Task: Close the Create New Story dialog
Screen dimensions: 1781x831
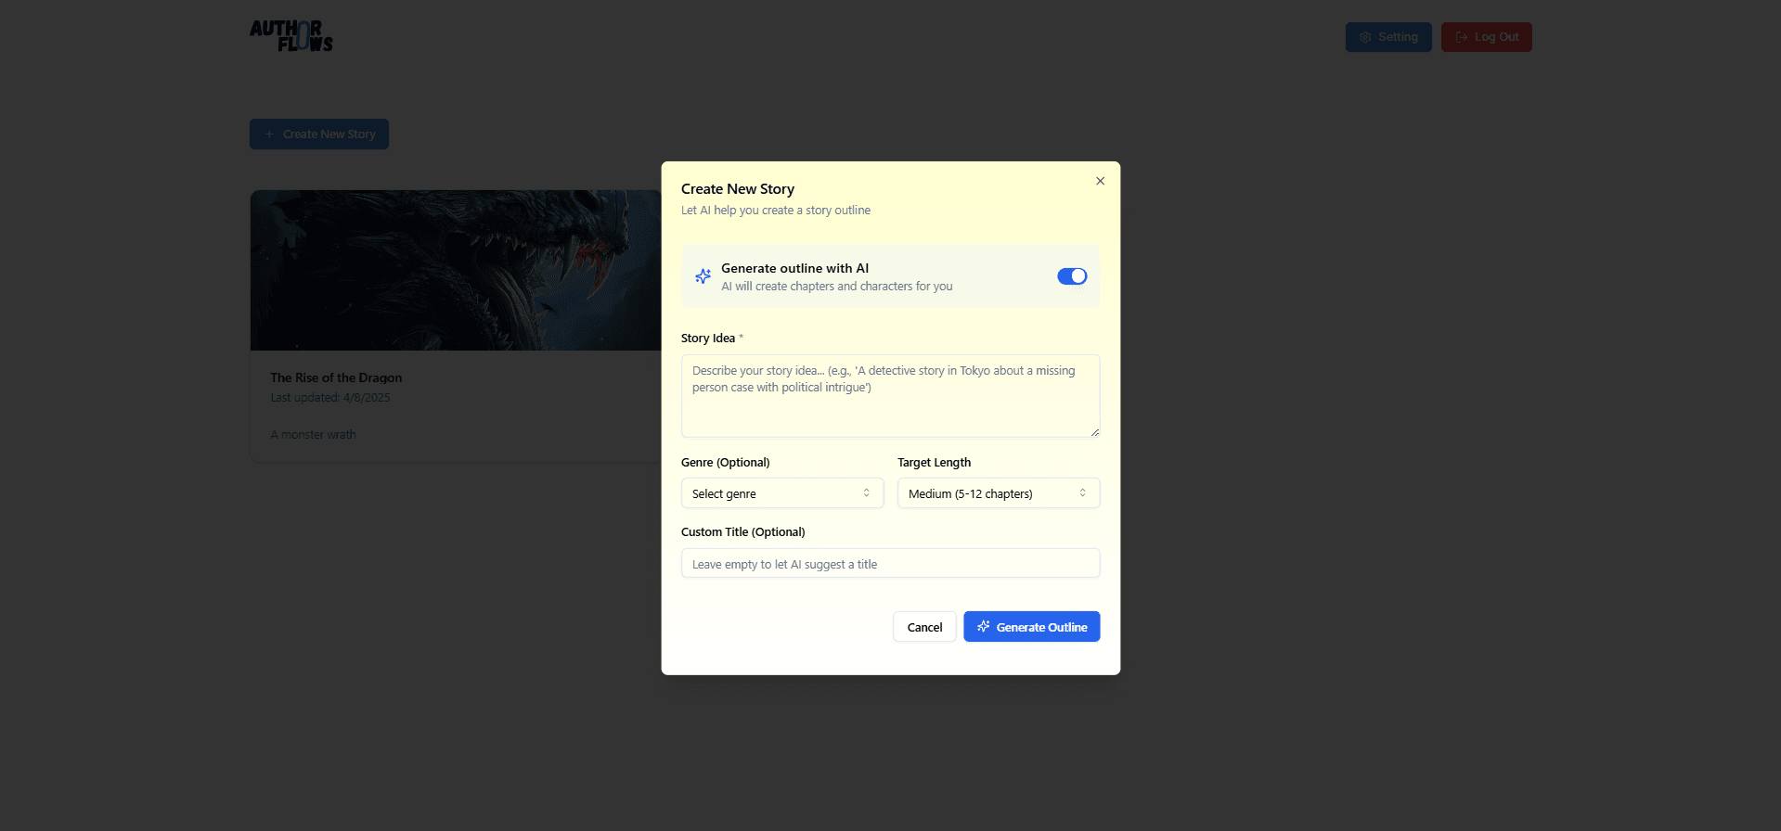Action: click(1100, 181)
